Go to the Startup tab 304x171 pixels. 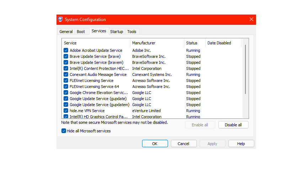point(116,32)
